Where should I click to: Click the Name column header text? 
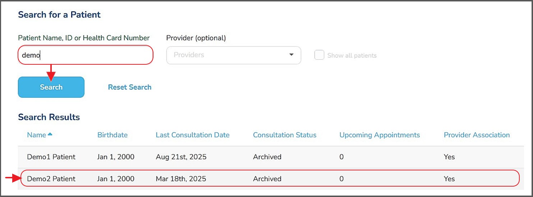[36, 135]
